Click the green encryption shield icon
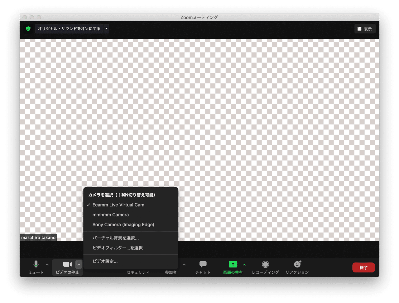The height and width of the screenshot is (303, 399). [28, 29]
